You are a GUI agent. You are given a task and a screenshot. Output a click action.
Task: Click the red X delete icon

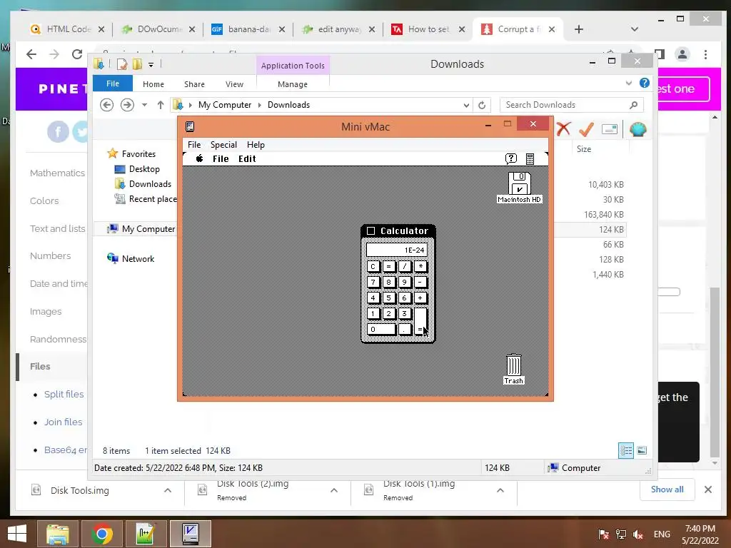[564, 129]
